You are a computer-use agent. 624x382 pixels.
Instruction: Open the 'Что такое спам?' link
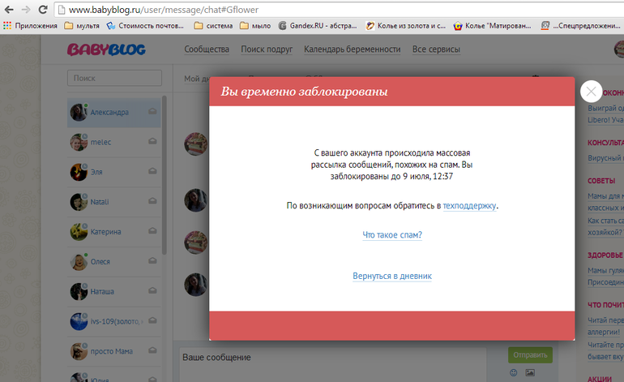coord(392,235)
